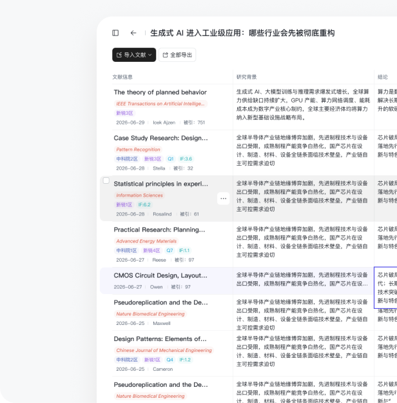The height and width of the screenshot is (403, 397).
Task: Click the 中科院2区 badge on Case Study row
Action: tap(127, 159)
